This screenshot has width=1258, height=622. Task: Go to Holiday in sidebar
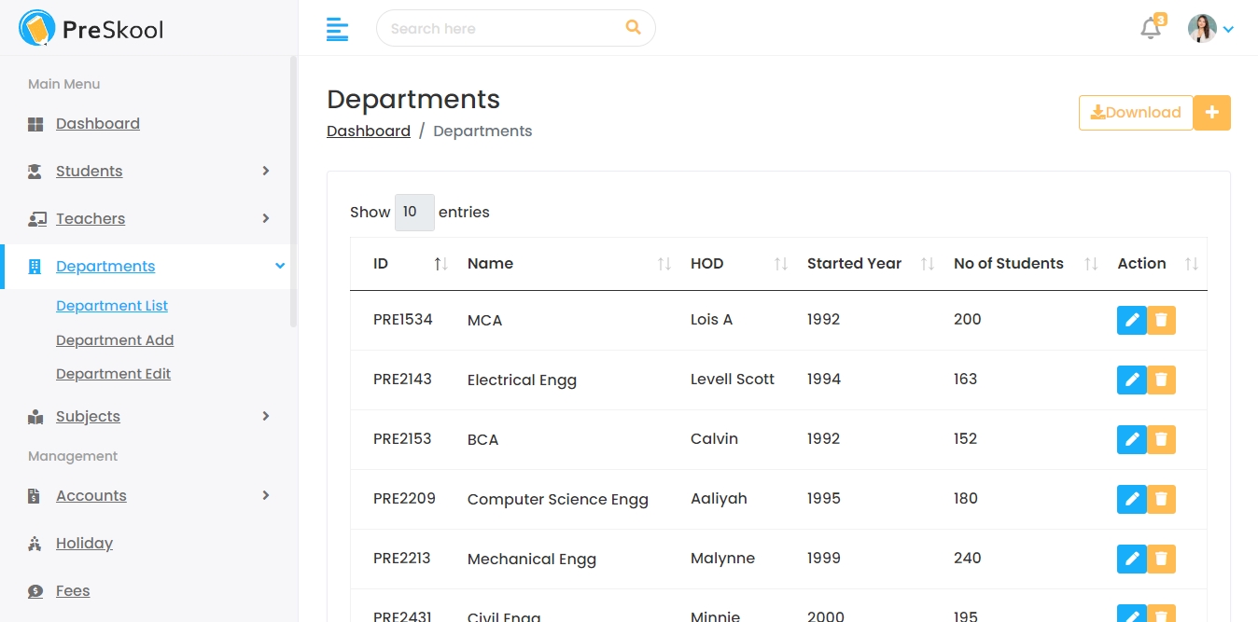84,544
